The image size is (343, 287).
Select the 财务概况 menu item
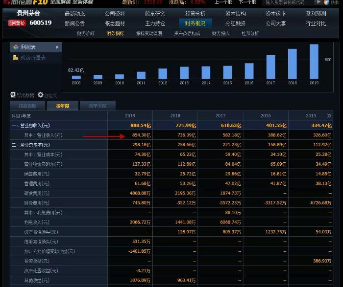(x=195, y=23)
